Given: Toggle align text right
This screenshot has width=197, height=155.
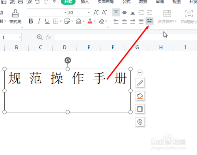Looking at the screenshot, I should coord(133,21).
